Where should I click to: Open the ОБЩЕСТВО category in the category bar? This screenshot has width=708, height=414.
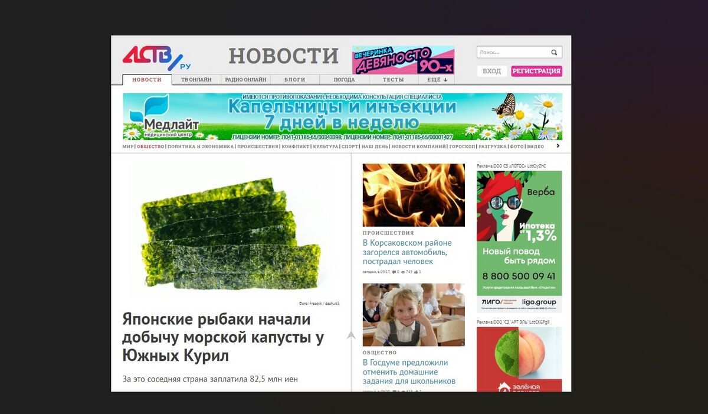(x=150, y=146)
